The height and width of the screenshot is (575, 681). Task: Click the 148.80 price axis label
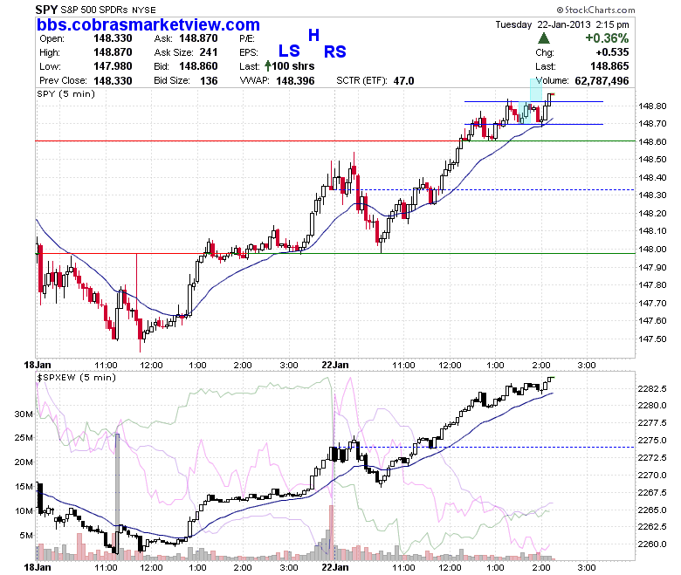(652, 106)
